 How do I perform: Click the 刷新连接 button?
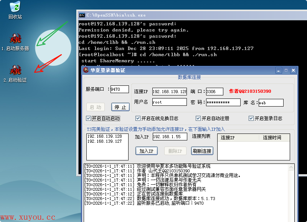202,151
